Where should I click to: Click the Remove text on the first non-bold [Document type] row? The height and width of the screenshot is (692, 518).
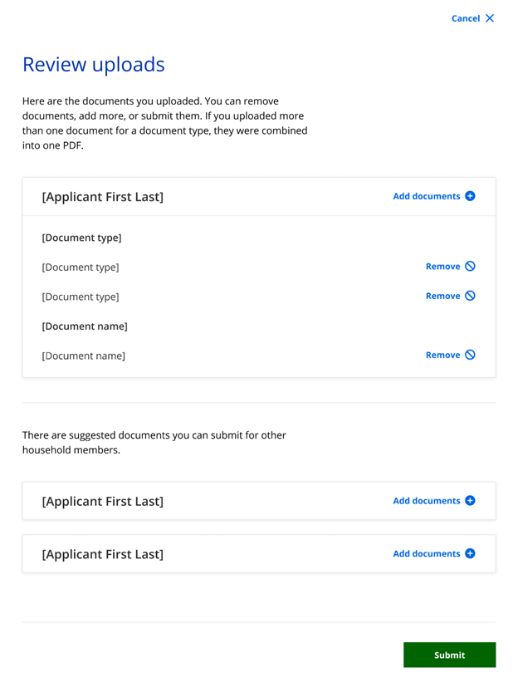tap(442, 267)
